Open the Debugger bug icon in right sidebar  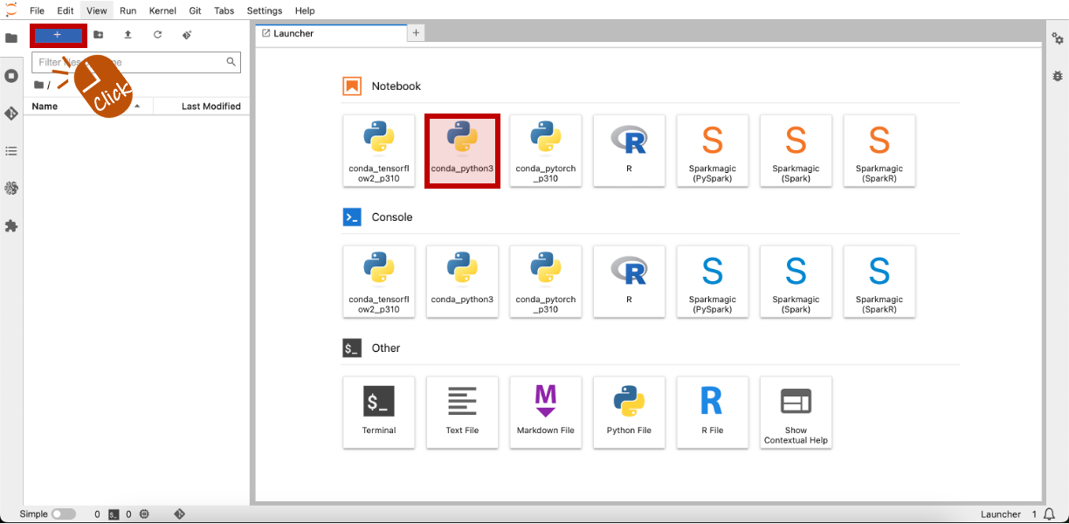(x=1058, y=77)
